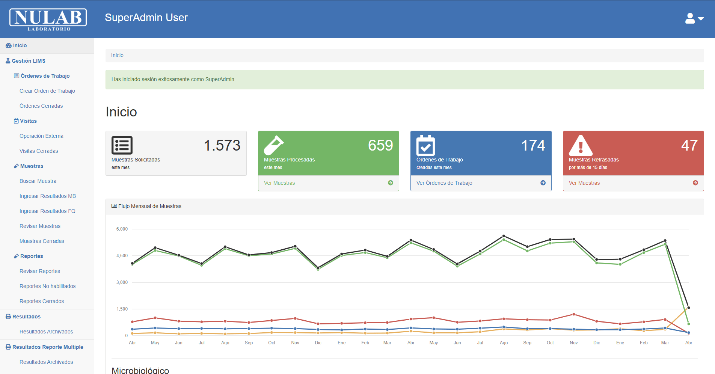Click the arrow circle icon on Ver Muestras
Viewport: 715px width, 374px height.
[x=391, y=183]
